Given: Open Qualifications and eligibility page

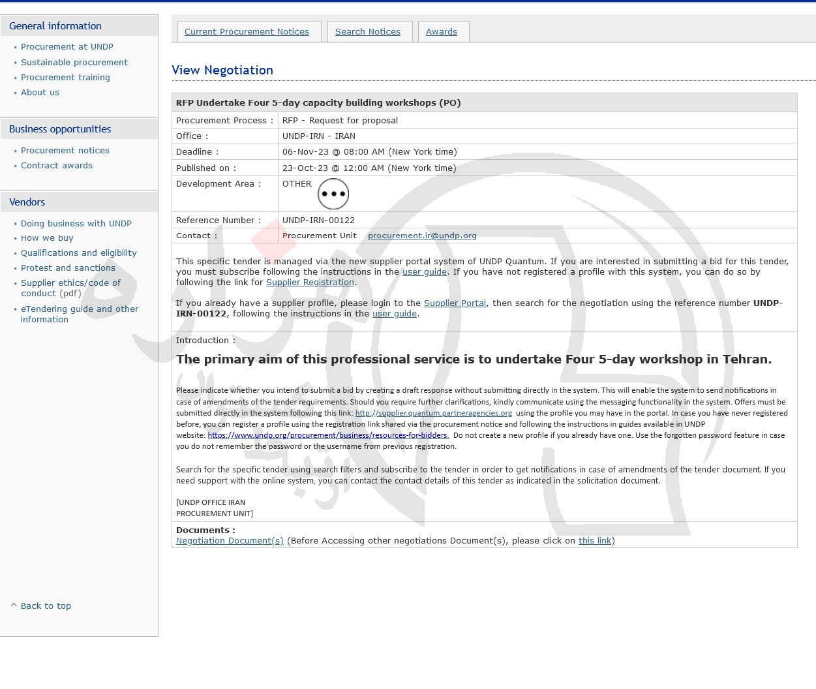Looking at the screenshot, I should (x=78, y=253).
